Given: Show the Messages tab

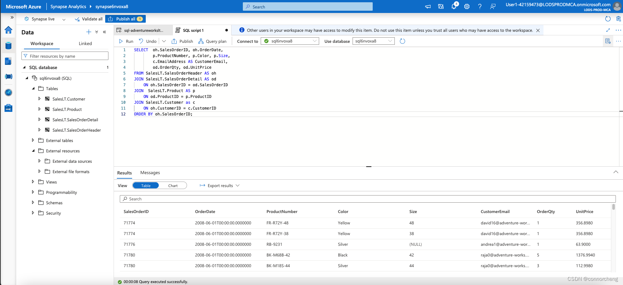Looking at the screenshot, I should click(x=150, y=173).
